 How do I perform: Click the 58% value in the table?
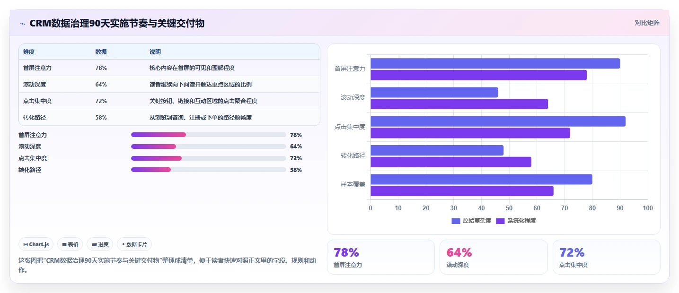pyautogui.click(x=101, y=118)
